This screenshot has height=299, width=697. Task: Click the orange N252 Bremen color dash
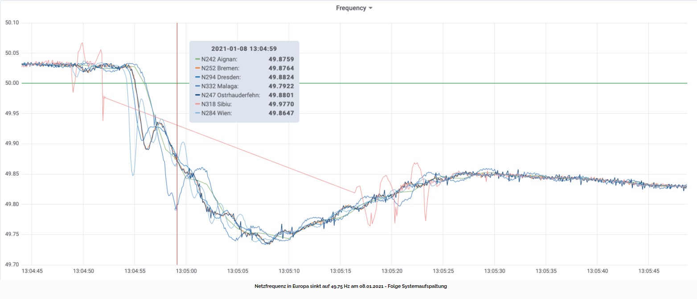[198, 68]
